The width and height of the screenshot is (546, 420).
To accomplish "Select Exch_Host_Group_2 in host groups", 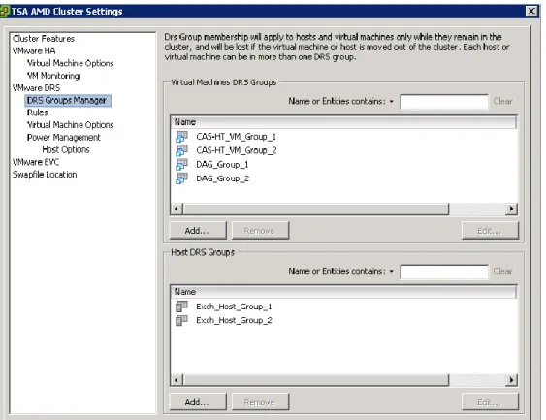I will coord(234,320).
